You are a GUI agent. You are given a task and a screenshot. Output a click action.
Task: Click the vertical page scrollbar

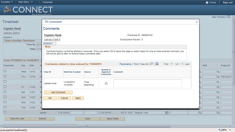[x=234, y=52]
